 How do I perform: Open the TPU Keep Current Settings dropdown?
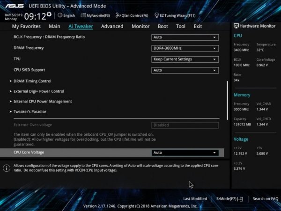pyautogui.click(x=185, y=59)
